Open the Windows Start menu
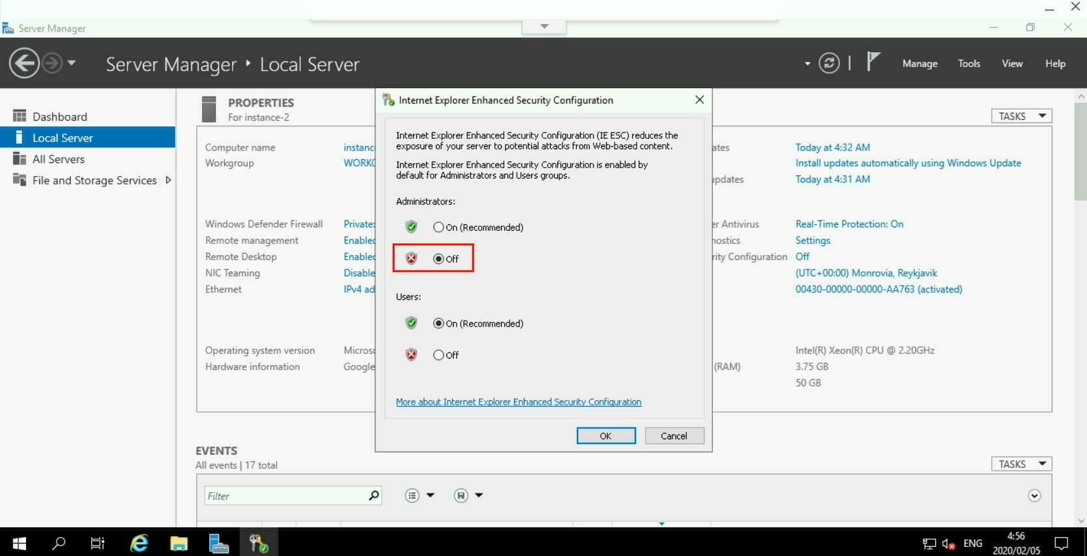This screenshot has height=556, width=1087. [20, 542]
